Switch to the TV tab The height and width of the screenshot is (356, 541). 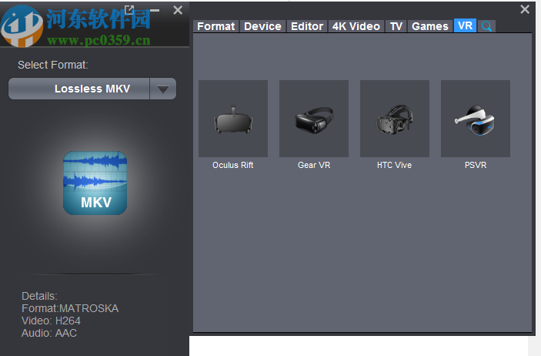[x=396, y=26]
